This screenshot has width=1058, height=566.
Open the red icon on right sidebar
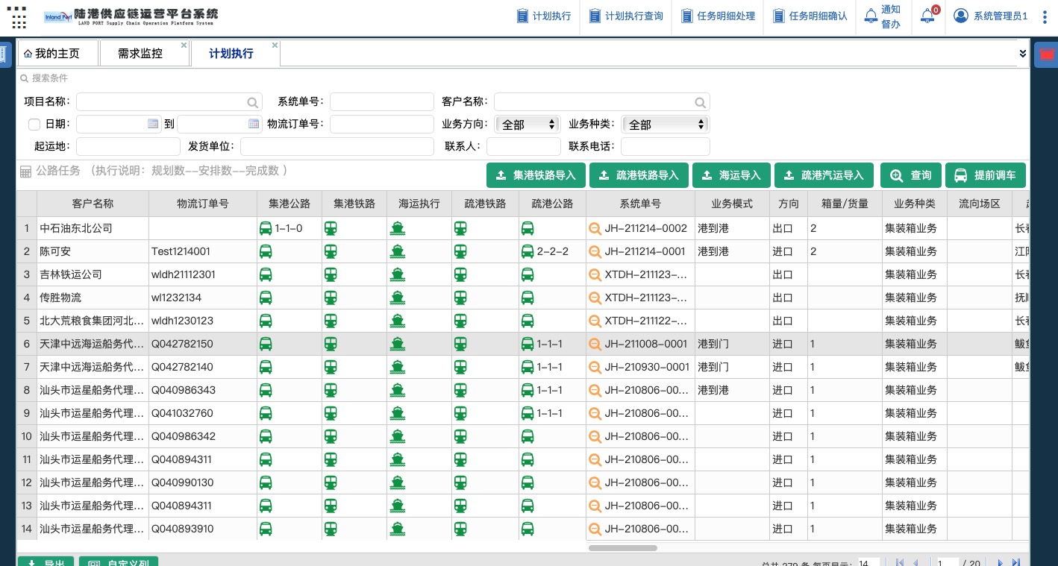tap(1047, 54)
